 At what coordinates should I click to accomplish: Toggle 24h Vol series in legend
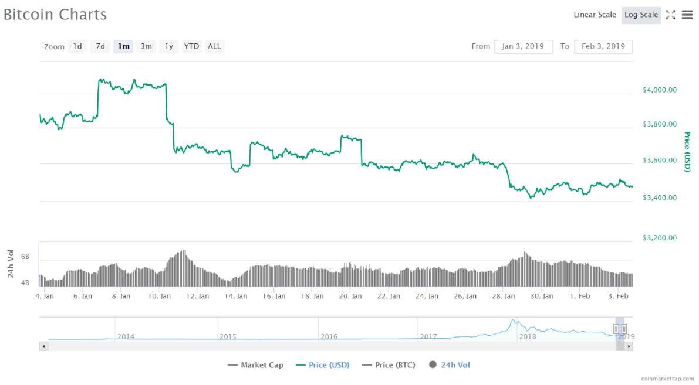click(450, 365)
